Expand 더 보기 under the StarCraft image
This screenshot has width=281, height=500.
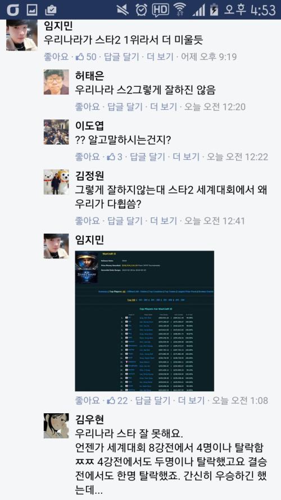[191, 400]
